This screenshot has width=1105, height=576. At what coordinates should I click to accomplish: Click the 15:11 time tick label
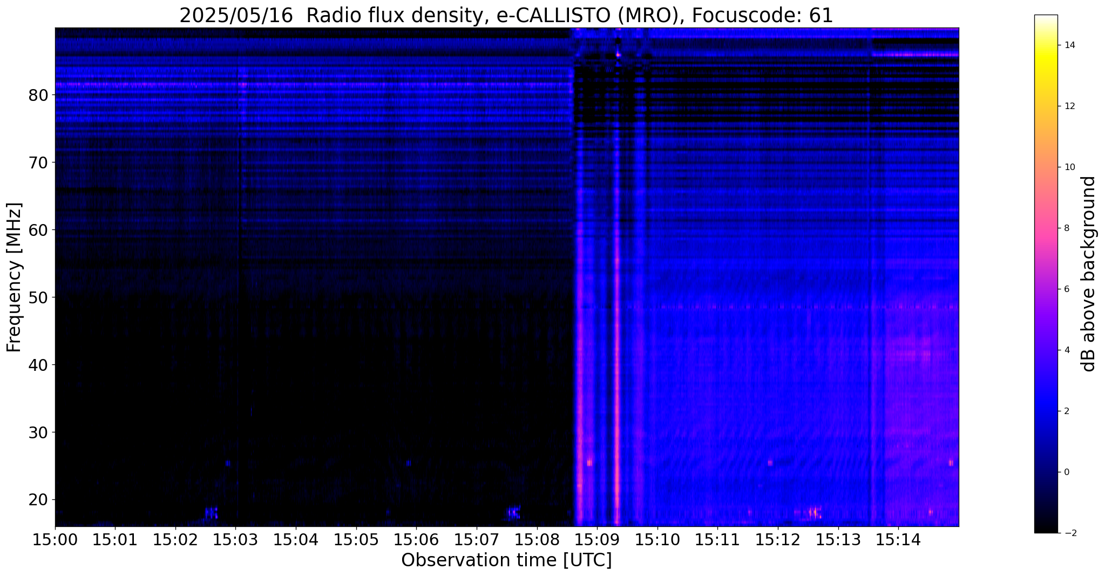(718, 539)
